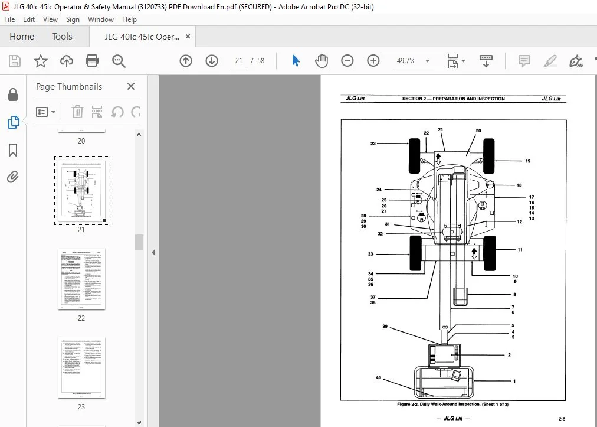Upload file to cloud icon
The image size is (597, 427).
(x=67, y=61)
